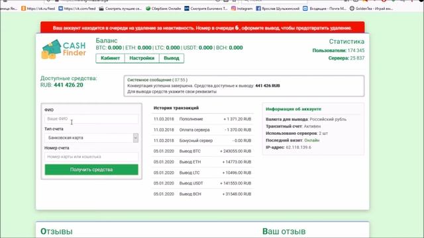Expand the Тип счета dropdown
424x238 pixels.
pos(91,138)
